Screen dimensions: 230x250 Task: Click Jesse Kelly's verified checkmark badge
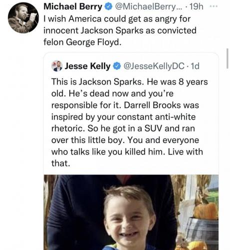117,66
